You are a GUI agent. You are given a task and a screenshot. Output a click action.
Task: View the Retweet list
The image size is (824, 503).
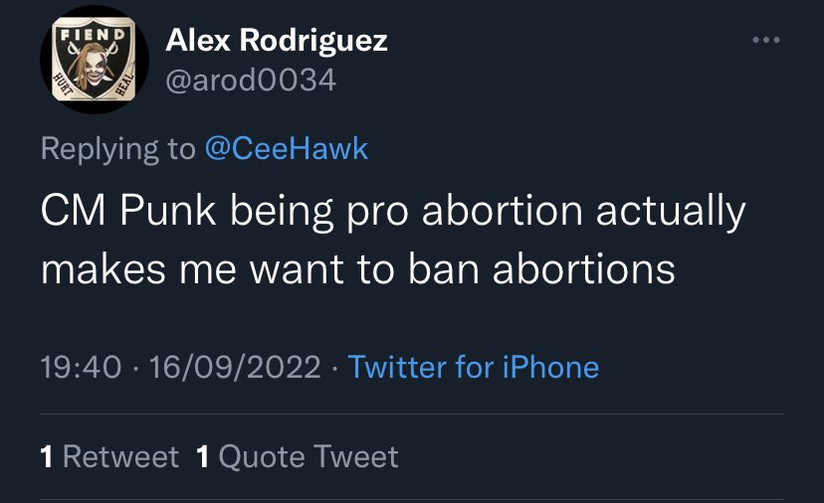120,456
